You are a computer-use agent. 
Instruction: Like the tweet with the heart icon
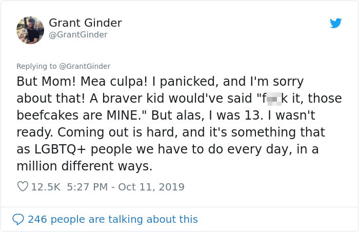[23, 187]
